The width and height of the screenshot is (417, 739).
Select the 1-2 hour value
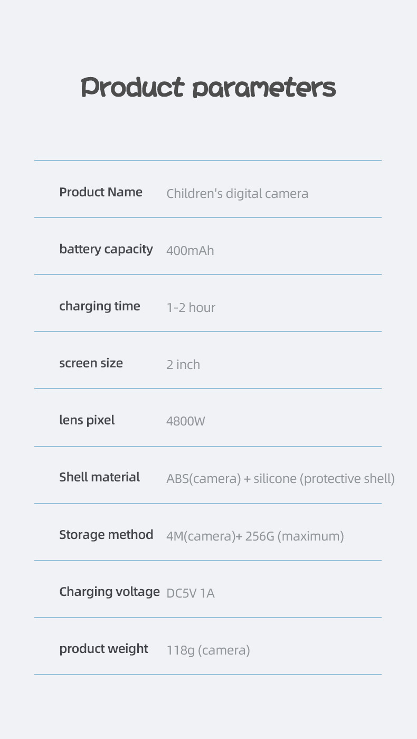pos(191,308)
